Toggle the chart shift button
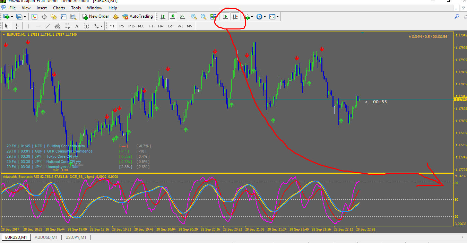Image resolution: width=467 pixels, height=243 pixels. coord(235,16)
